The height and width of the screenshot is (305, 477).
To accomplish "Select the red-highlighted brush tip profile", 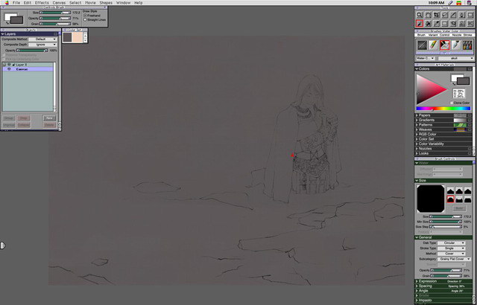I will click(x=450, y=199).
